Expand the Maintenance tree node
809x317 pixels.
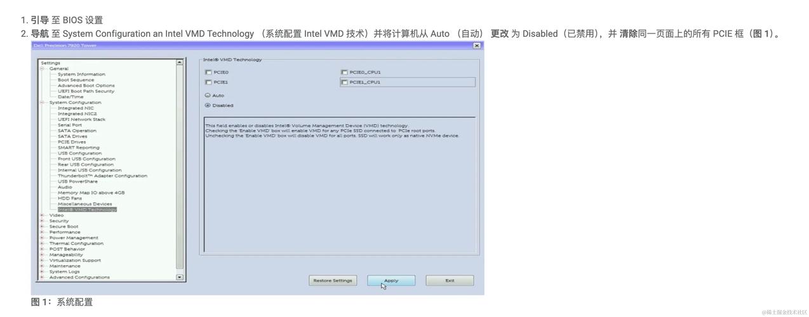point(43,266)
